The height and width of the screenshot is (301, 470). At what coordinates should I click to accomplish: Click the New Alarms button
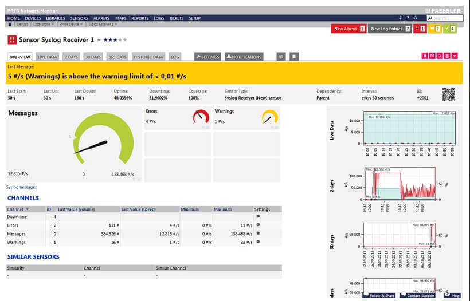(348, 29)
